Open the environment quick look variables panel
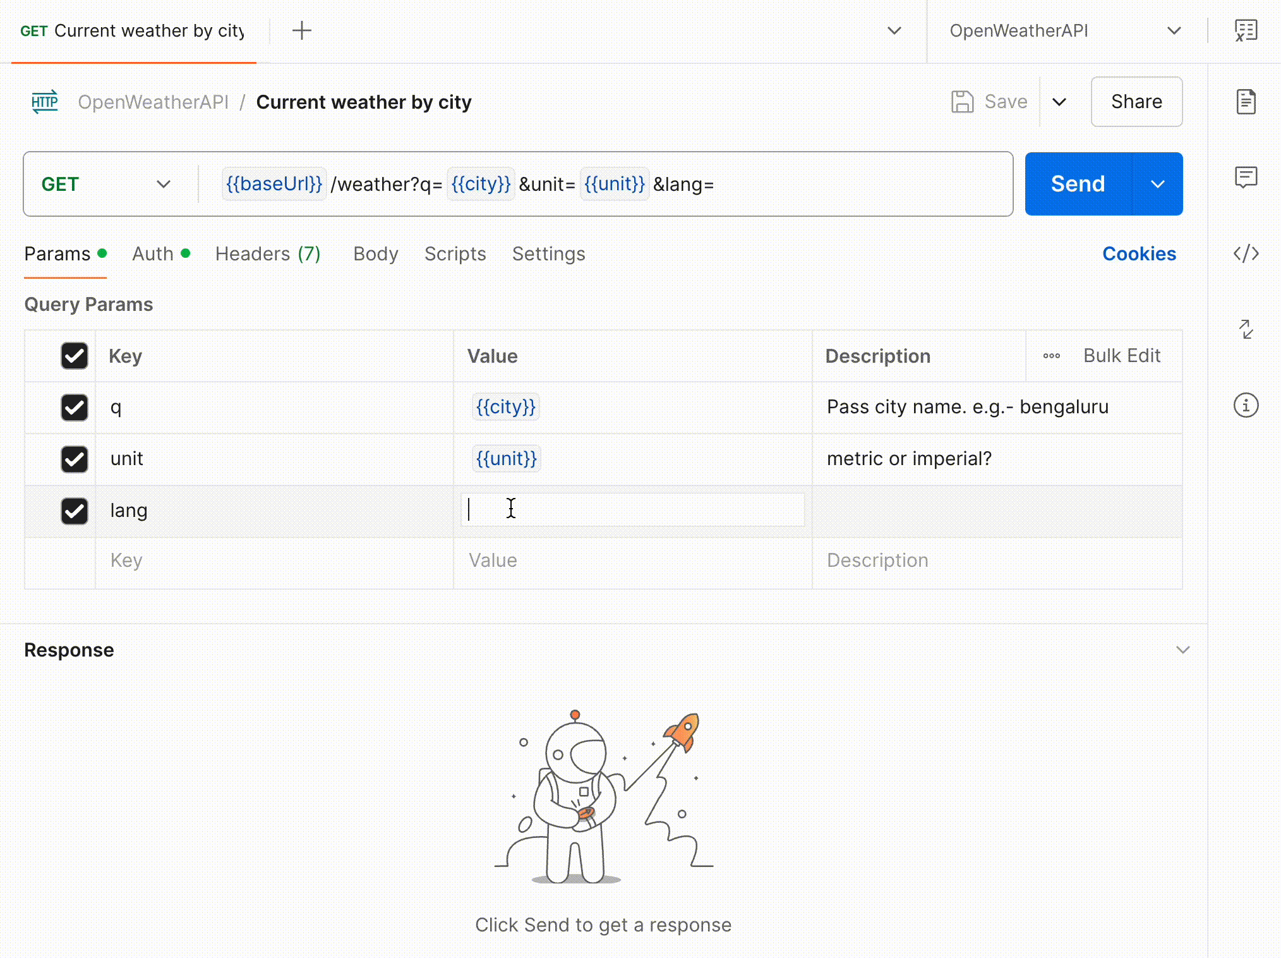This screenshot has width=1281, height=958. 1245,30
